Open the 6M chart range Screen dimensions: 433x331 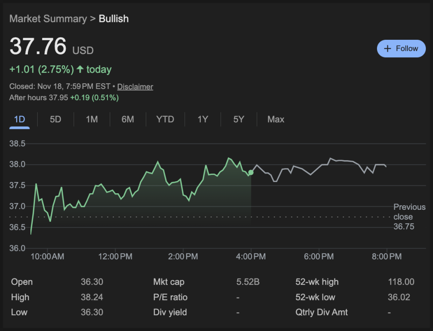click(x=128, y=119)
